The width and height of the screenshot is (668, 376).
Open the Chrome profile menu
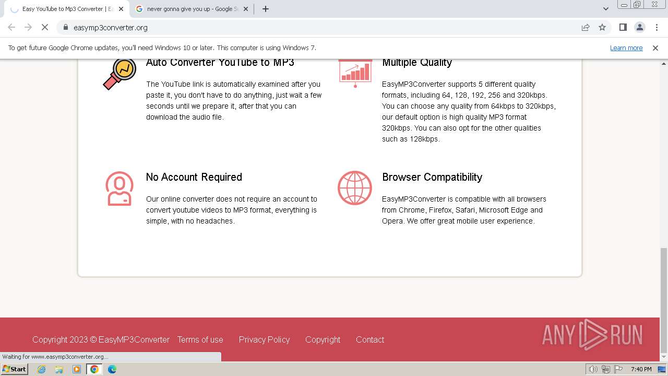coord(639,27)
